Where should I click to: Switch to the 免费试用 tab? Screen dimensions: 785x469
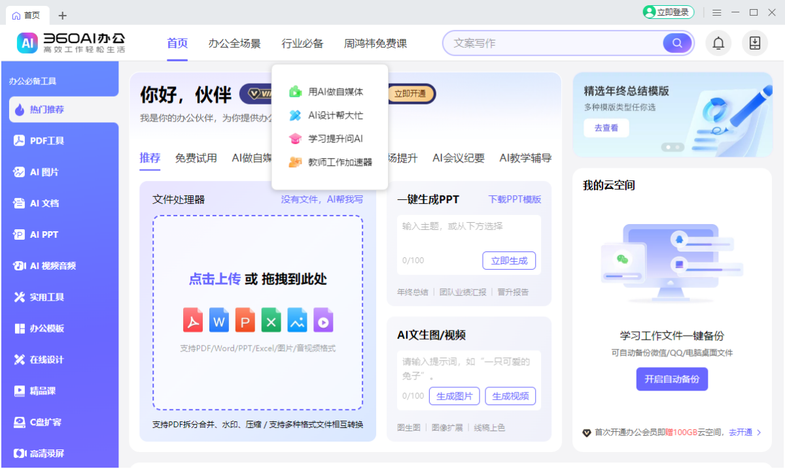tap(196, 158)
